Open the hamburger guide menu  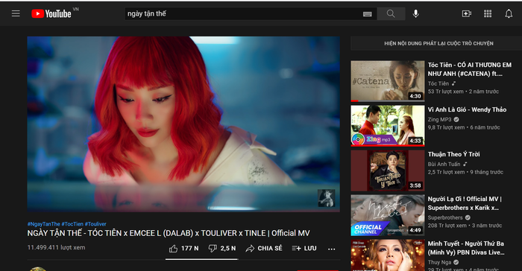16,13
